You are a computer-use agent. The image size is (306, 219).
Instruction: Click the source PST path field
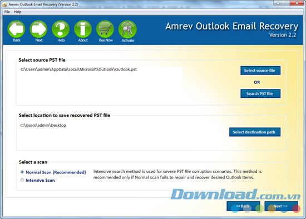[101, 69]
